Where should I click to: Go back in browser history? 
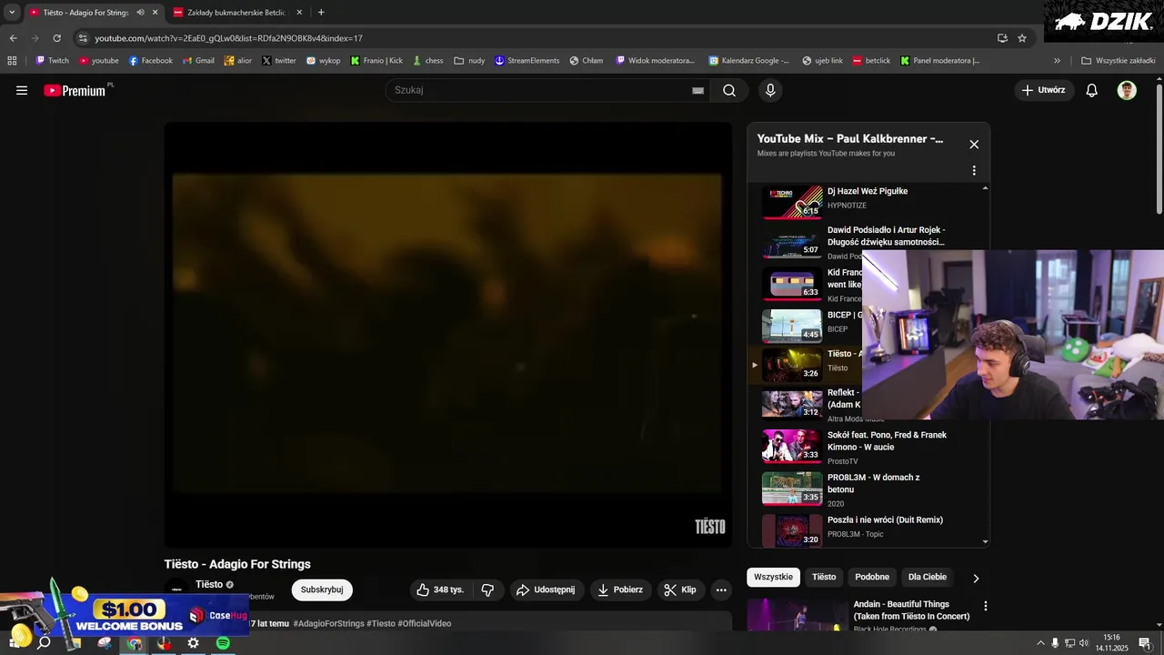click(x=13, y=38)
